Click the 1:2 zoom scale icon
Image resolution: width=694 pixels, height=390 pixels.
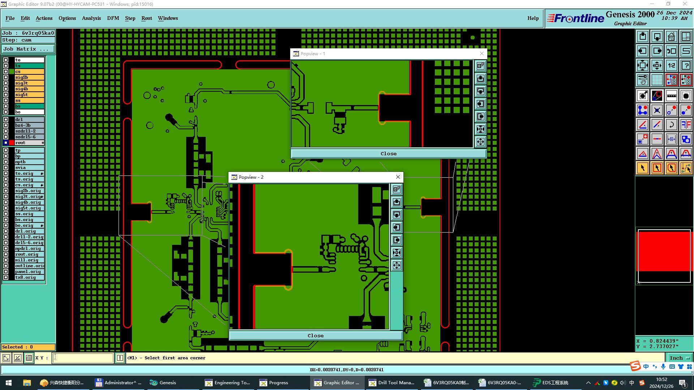(671, 65)
